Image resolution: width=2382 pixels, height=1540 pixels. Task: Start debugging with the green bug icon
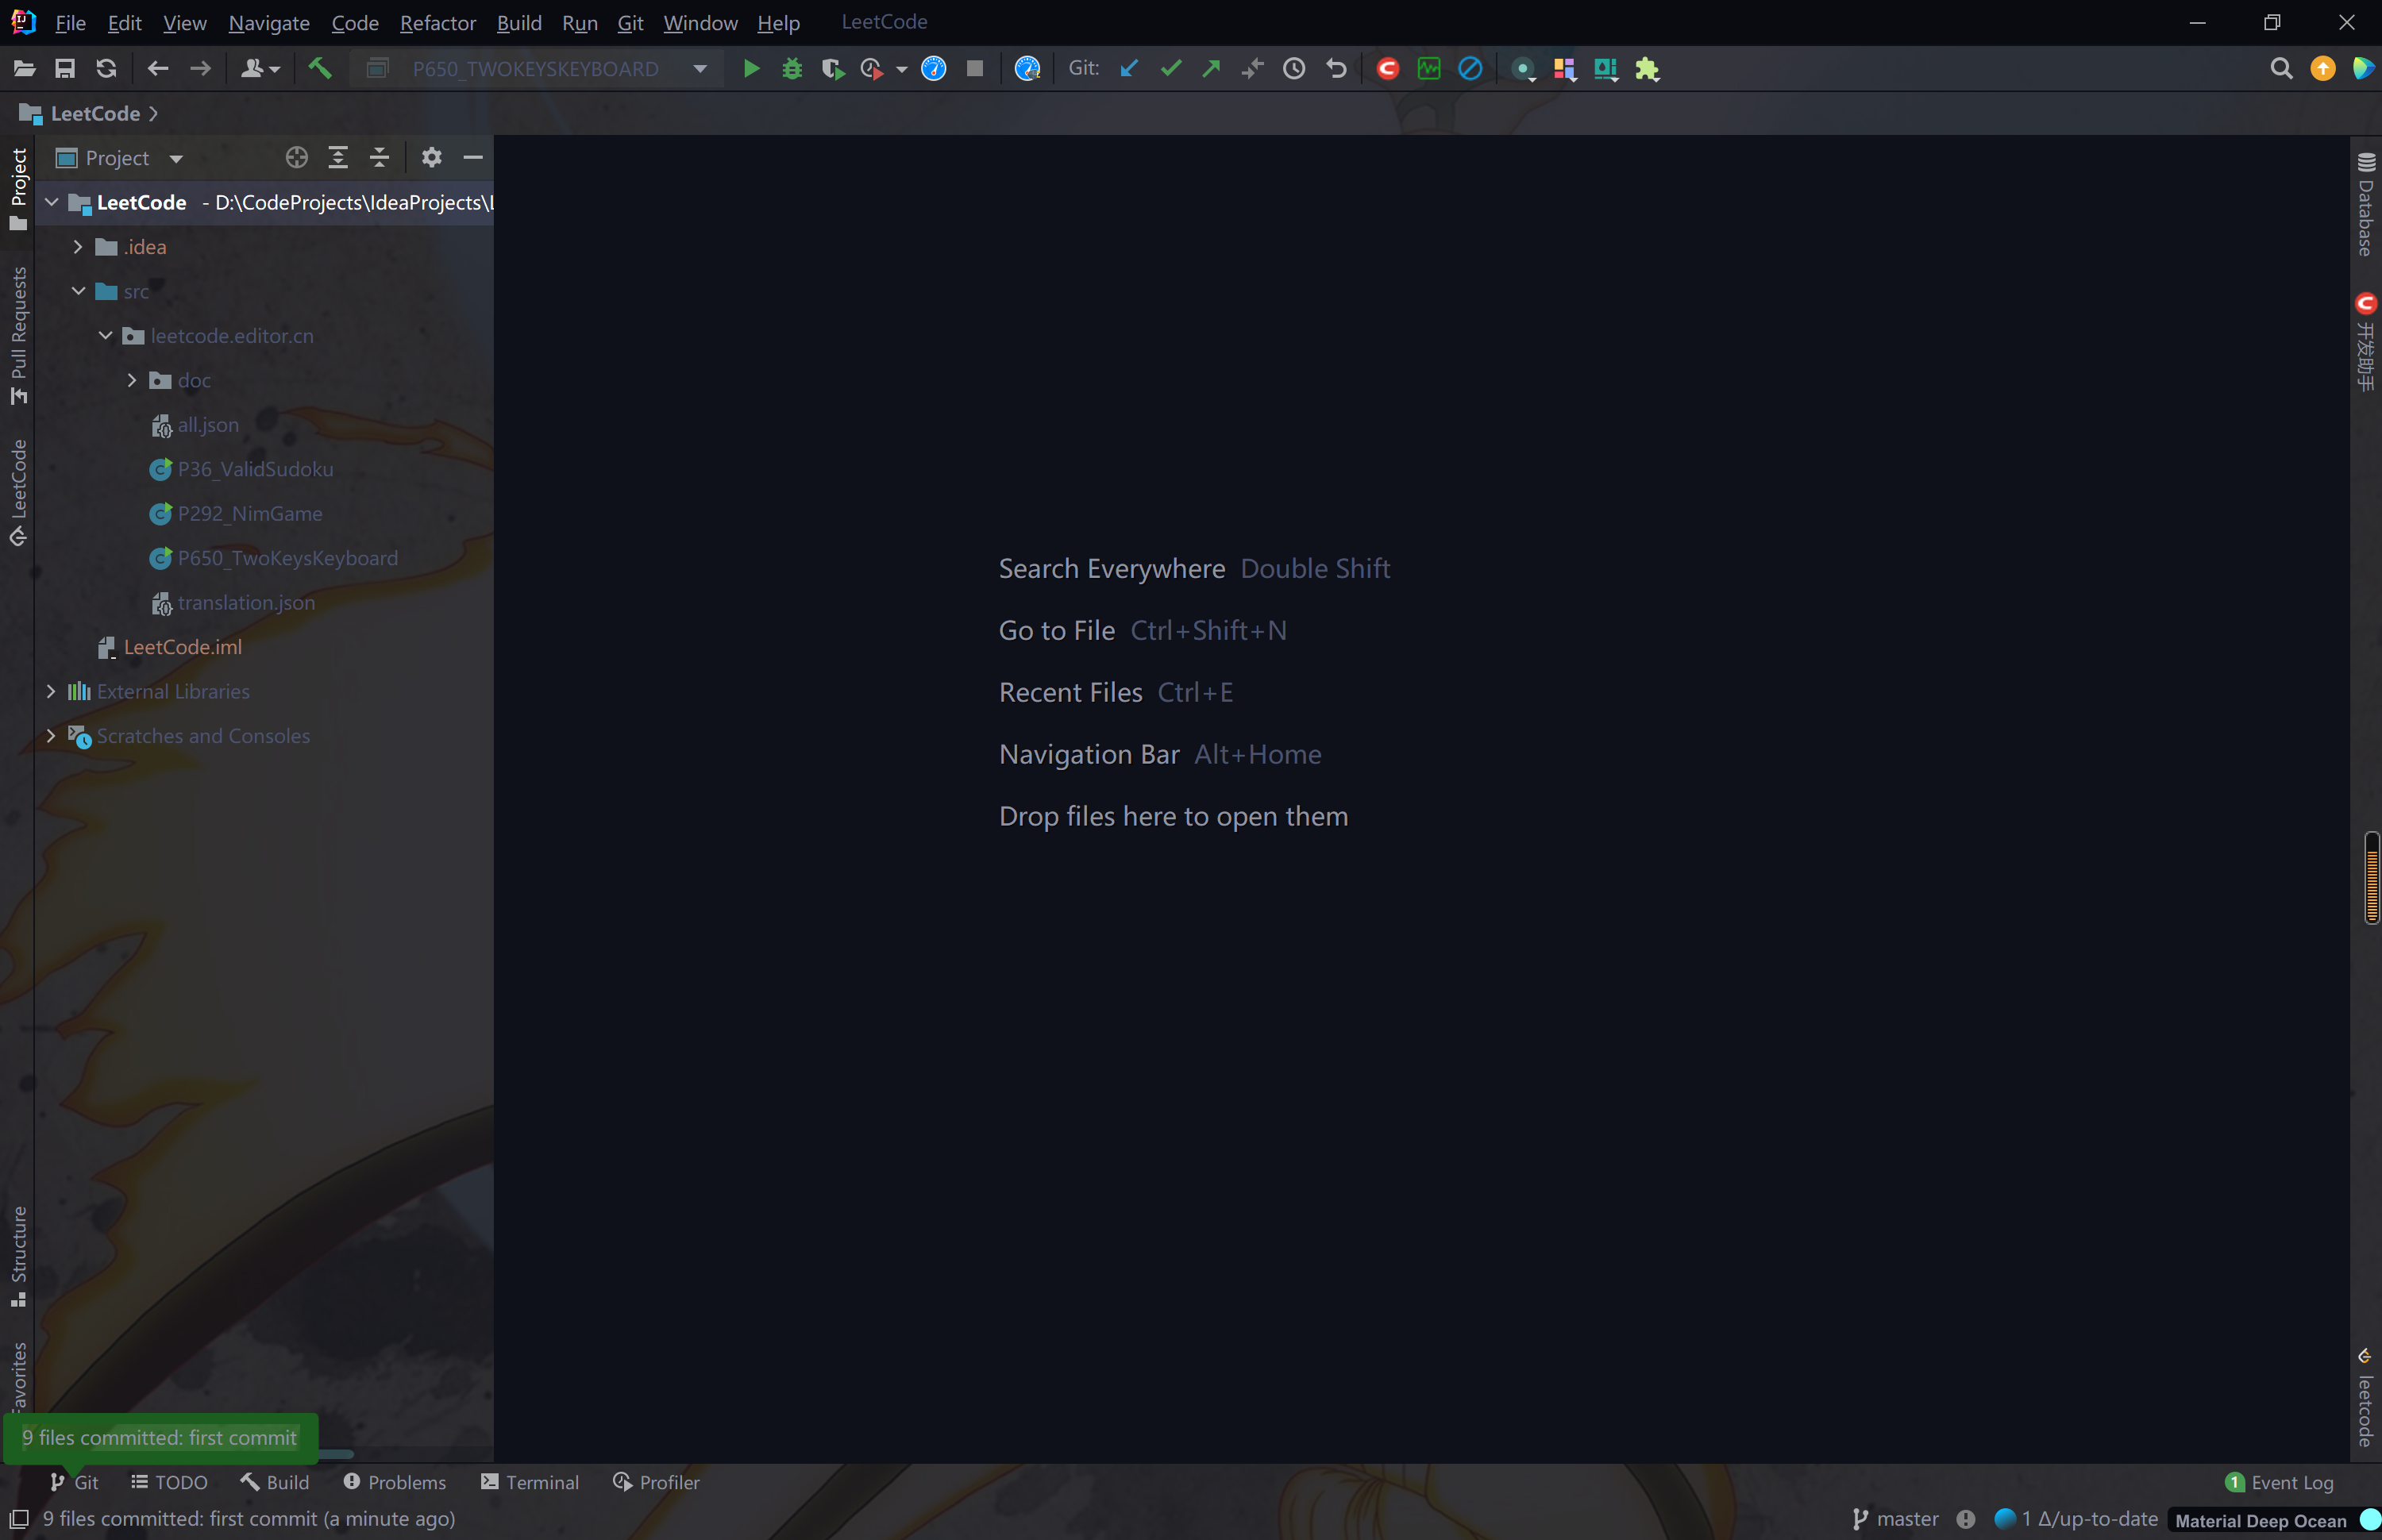(x=792, y=68)
